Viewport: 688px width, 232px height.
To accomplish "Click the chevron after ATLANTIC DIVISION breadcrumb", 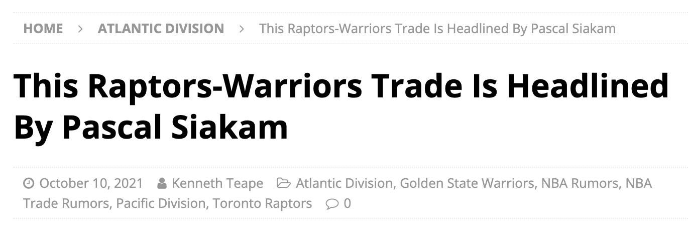I will pyautogui.click(x=242, y=29).
